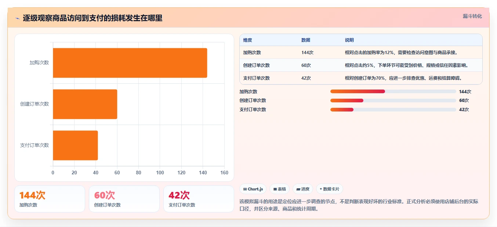Click the 140 tick on the chart axis
The image size is (497, 227).
pos(203,173)
